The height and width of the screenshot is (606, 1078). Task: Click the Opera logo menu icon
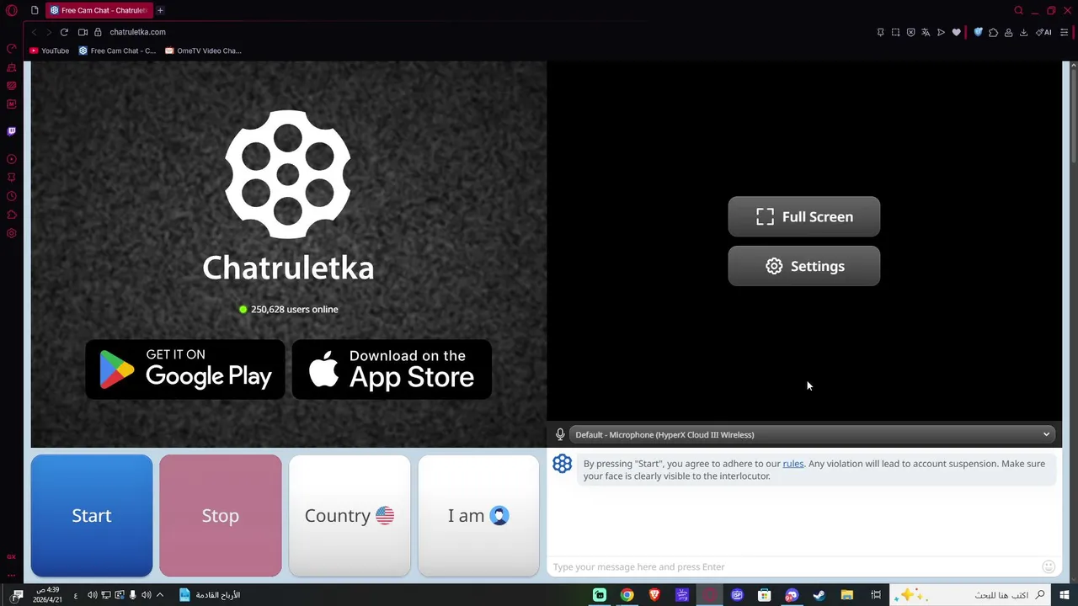click(x=12, y=10)
